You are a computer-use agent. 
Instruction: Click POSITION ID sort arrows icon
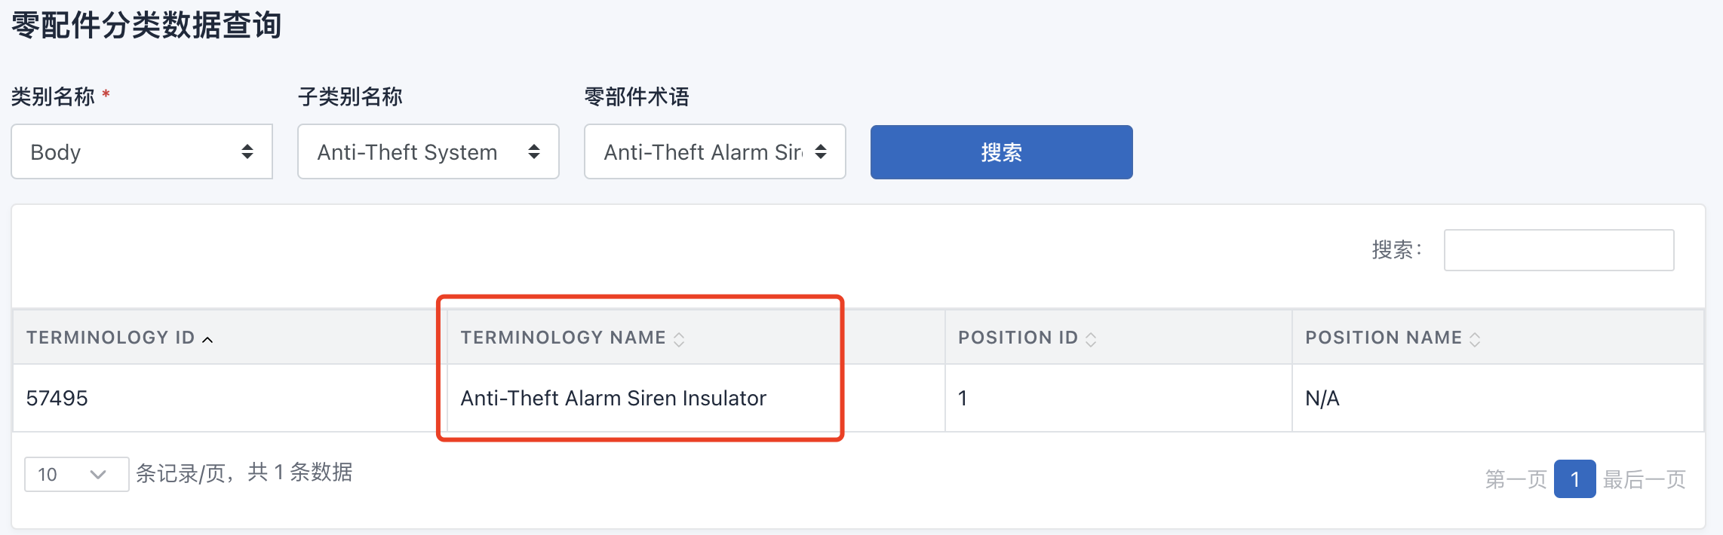[1091, 339]
